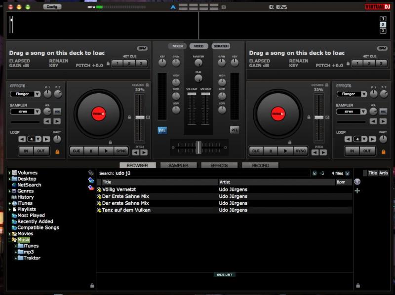The width and height of the screenshot is (395, 295).
Task: Toggle right deck PFL headphone button
Action: 235,130
